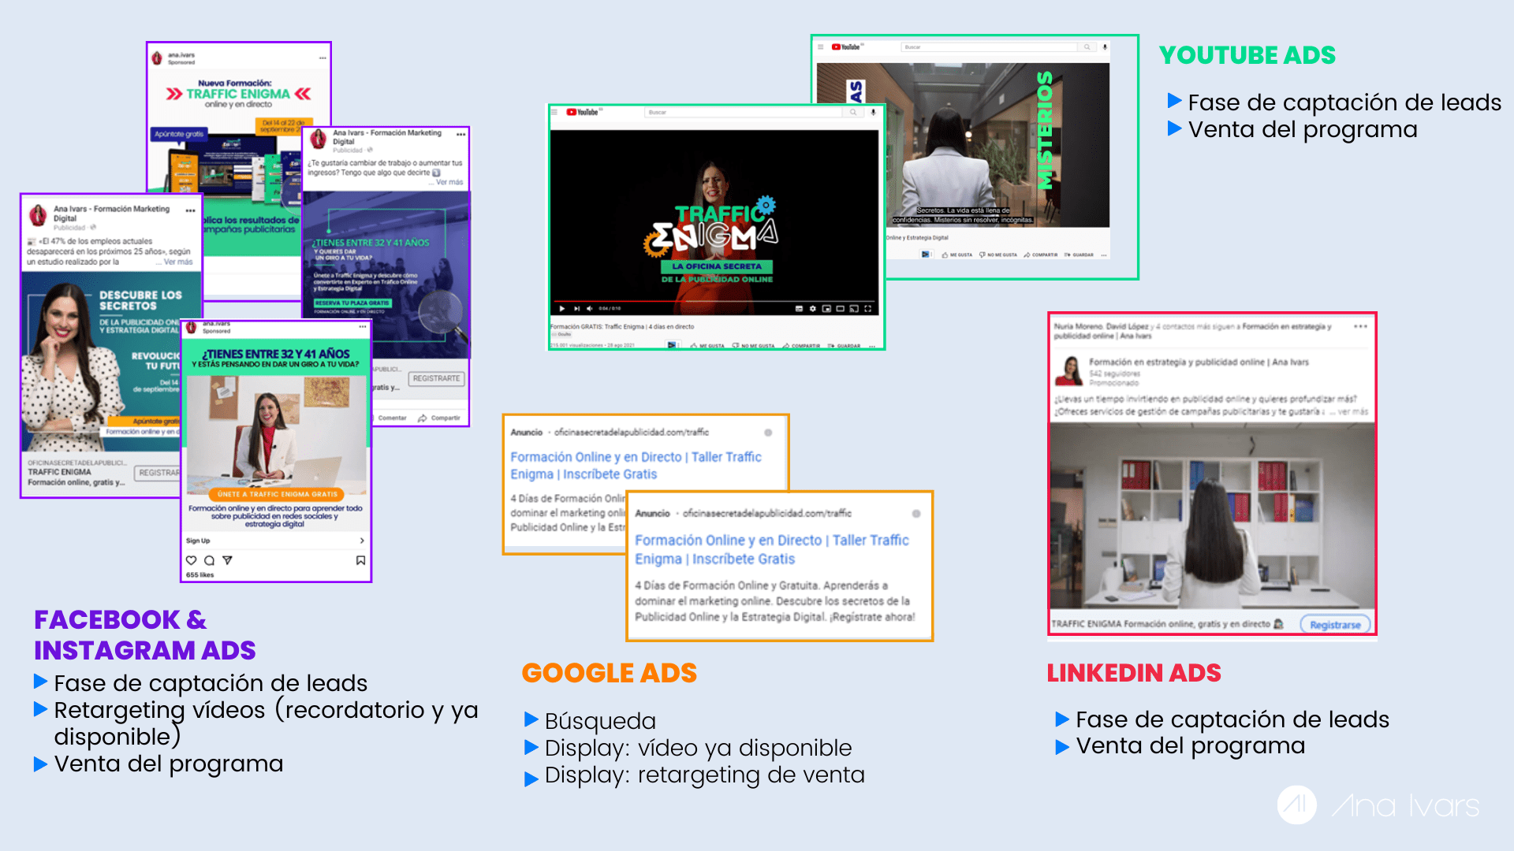Select the GOOGLE ADS heading
1514x851 pixels.
[610, 673]
